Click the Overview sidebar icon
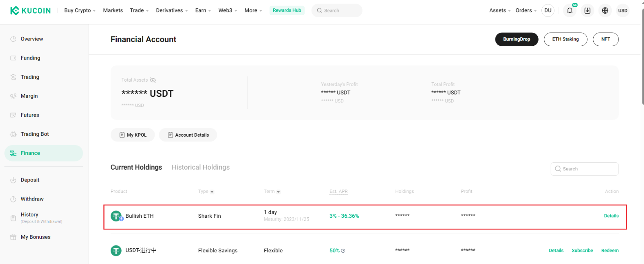Viewport: 644px width, 264px height. point(13,39)
